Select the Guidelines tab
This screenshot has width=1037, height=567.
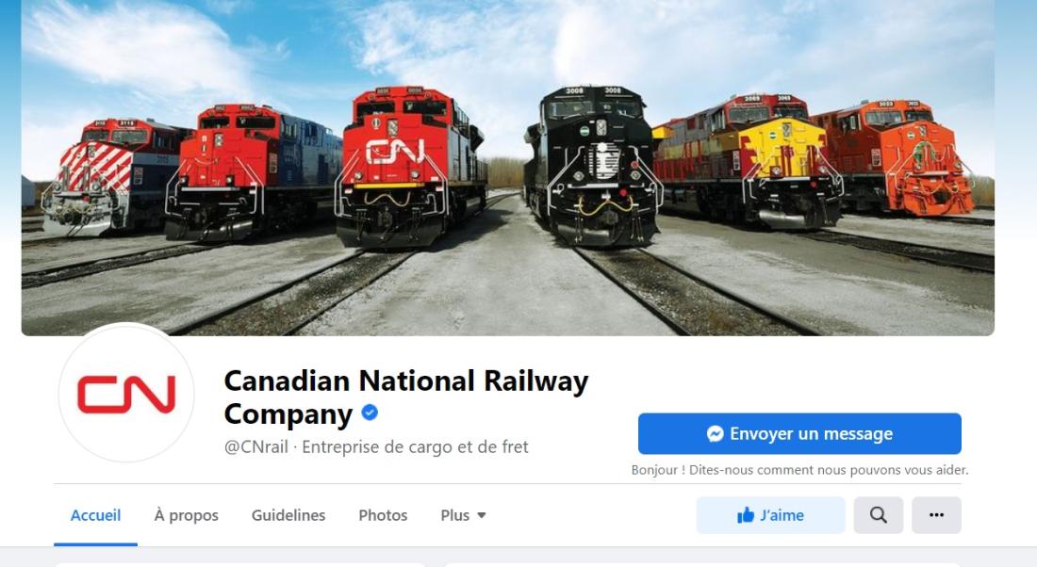point(288,515)
